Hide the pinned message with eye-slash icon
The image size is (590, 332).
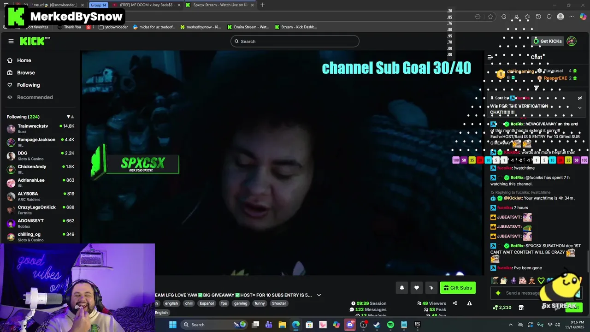tap(580, 98)
